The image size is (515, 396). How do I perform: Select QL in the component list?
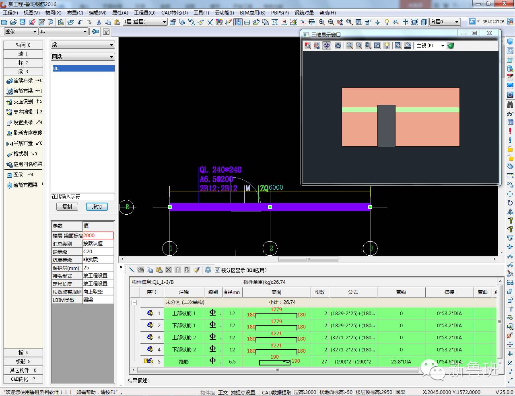point(83,68)
